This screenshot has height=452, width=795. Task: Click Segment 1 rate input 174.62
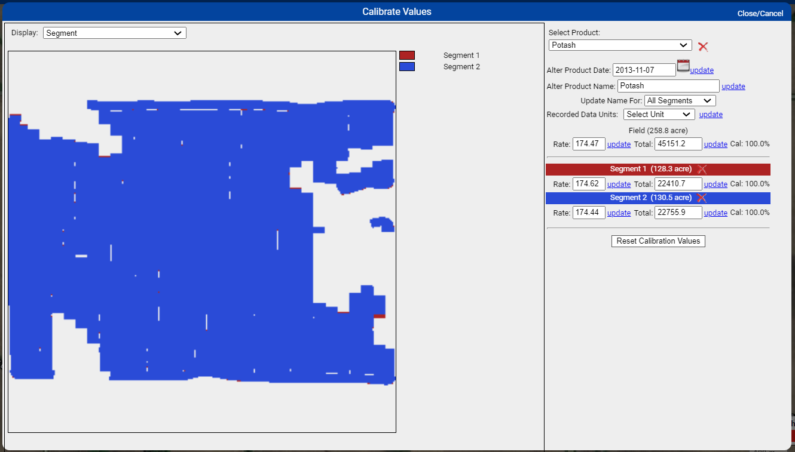(589, 184)
